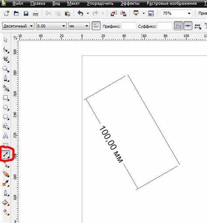
Task: Click into the Префикс input field
Action: 129,26
